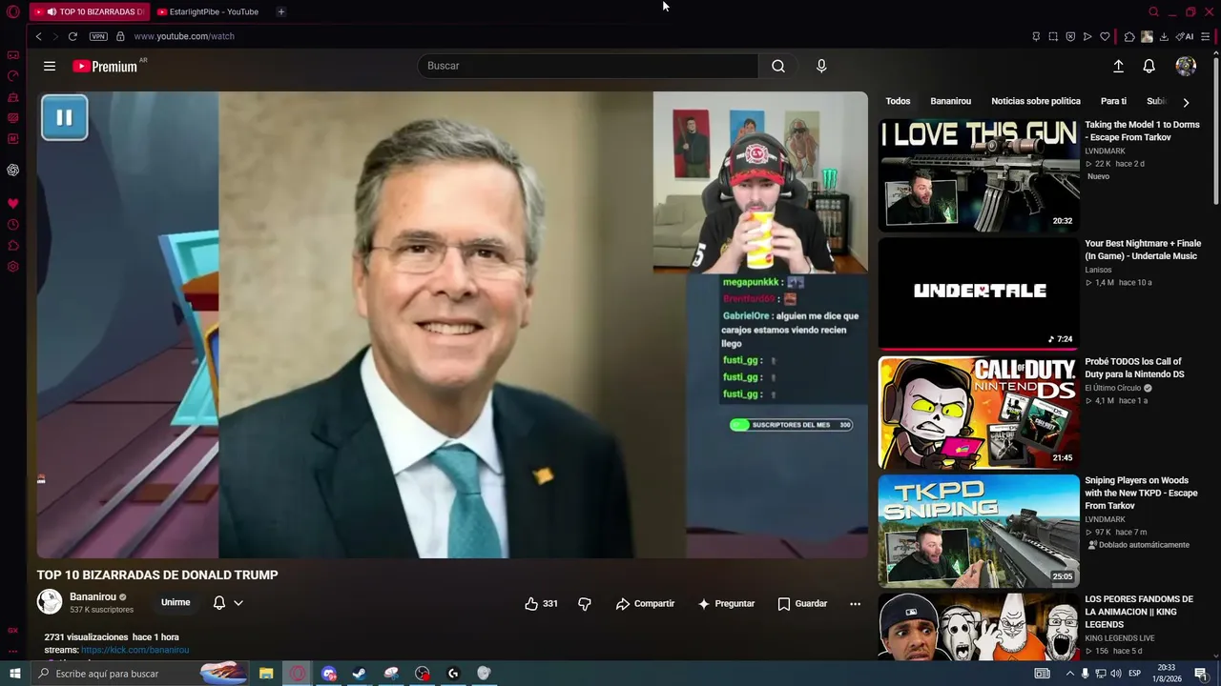Open the YouTube guide hamburger menu
This screenshot has height=686, width=1221.
pos(50,66)
